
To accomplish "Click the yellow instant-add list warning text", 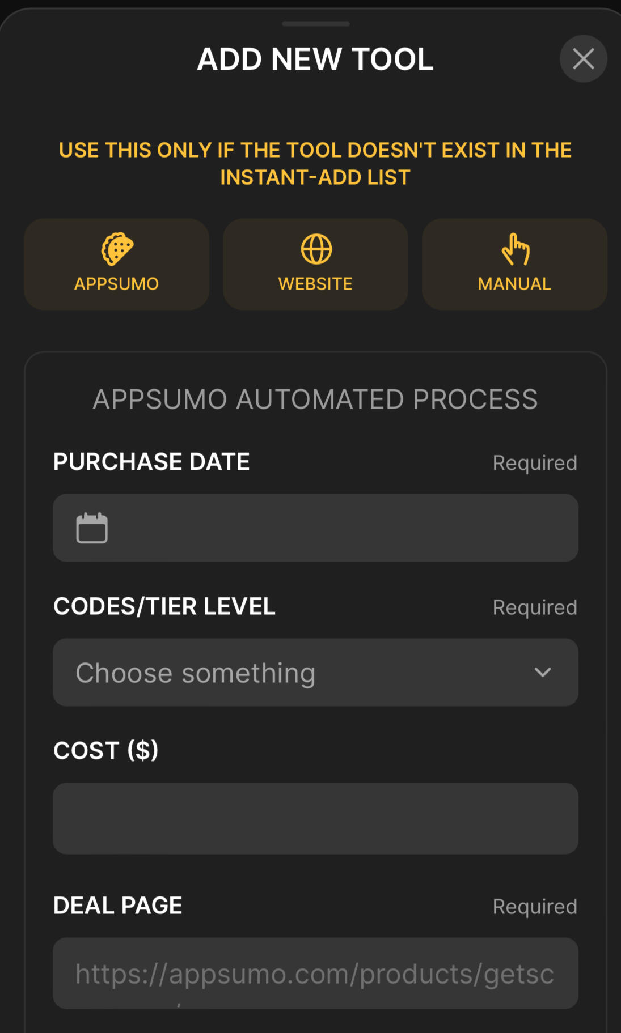I will click(315, 163).
